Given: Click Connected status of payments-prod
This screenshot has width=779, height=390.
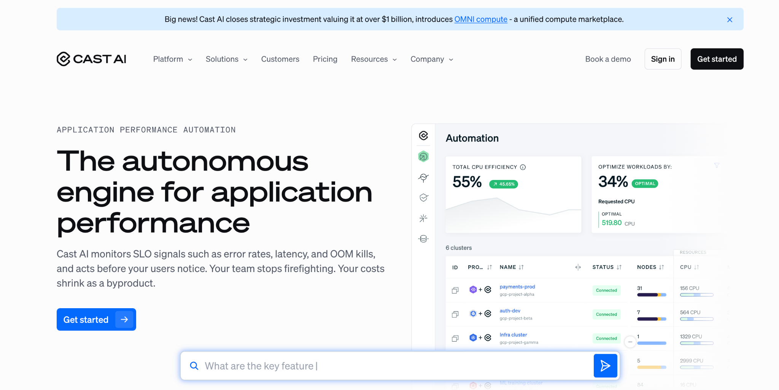Looking at the screenshot, I should (x=606, y=290).
